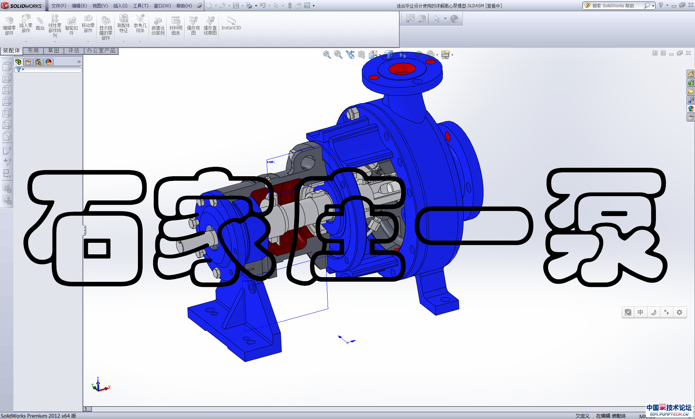
Task: Toggle the 中 language input mode button
Action: pyautogui.click(x=640, y=312)
